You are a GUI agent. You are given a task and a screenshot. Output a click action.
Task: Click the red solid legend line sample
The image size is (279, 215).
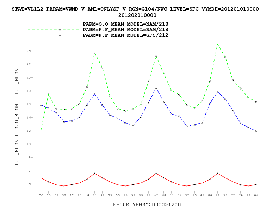click(x=55, y=24)
